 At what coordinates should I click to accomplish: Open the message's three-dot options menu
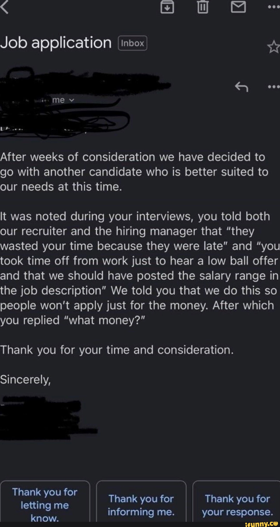pos(274,87)
